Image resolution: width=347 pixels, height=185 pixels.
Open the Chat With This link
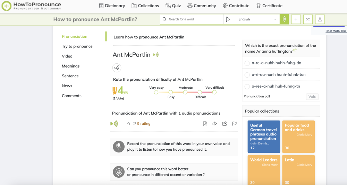[336, 31]
